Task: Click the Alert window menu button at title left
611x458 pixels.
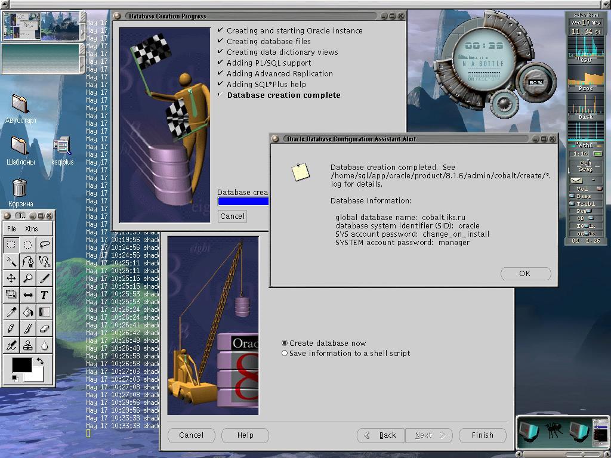Action: tap(276, 138)
